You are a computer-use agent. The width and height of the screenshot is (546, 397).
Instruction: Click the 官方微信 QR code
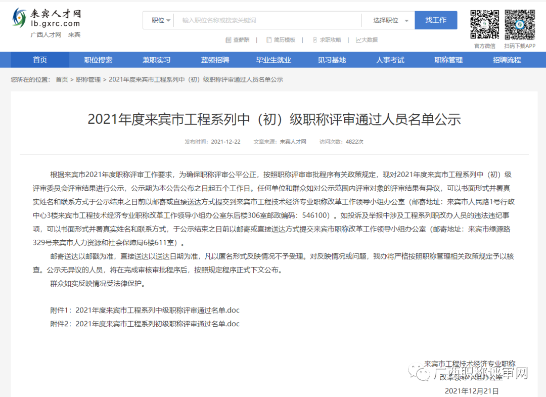485,24
